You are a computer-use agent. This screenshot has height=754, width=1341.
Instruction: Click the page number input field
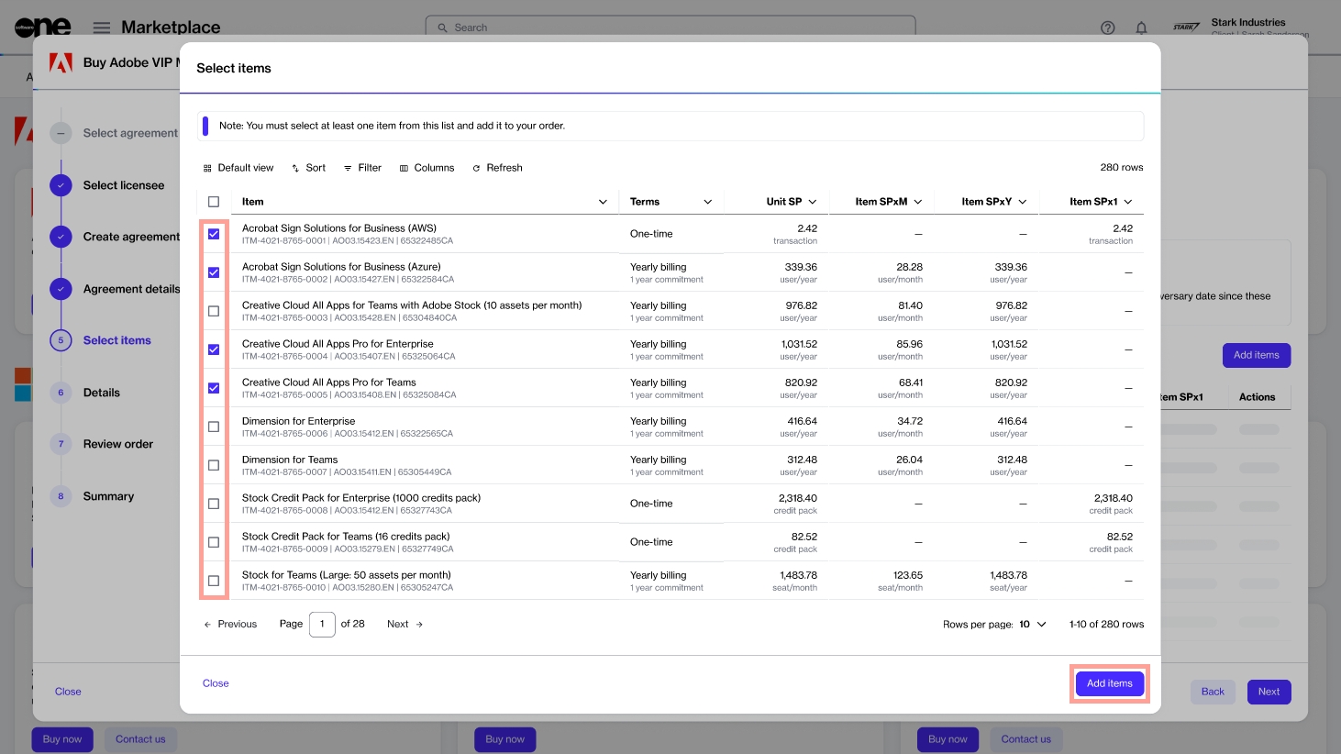click(x=322, y=625)
